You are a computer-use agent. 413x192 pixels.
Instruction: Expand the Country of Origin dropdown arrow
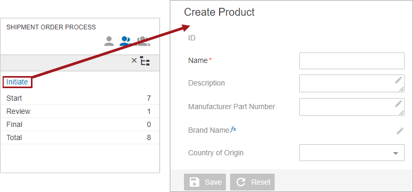tap(395, 153)
